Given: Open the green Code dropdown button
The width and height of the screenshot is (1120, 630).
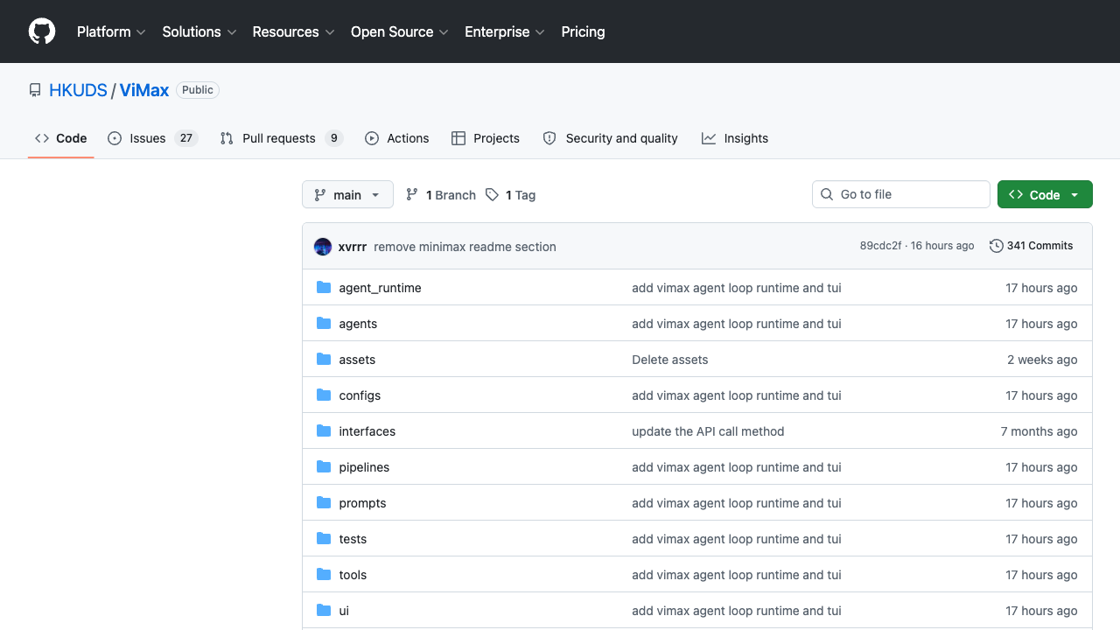Looking at the screenshot, I should (x=1045, y=194).
